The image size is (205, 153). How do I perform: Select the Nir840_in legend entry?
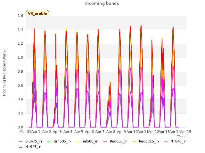pyautogui.click(x=175, y=141)
